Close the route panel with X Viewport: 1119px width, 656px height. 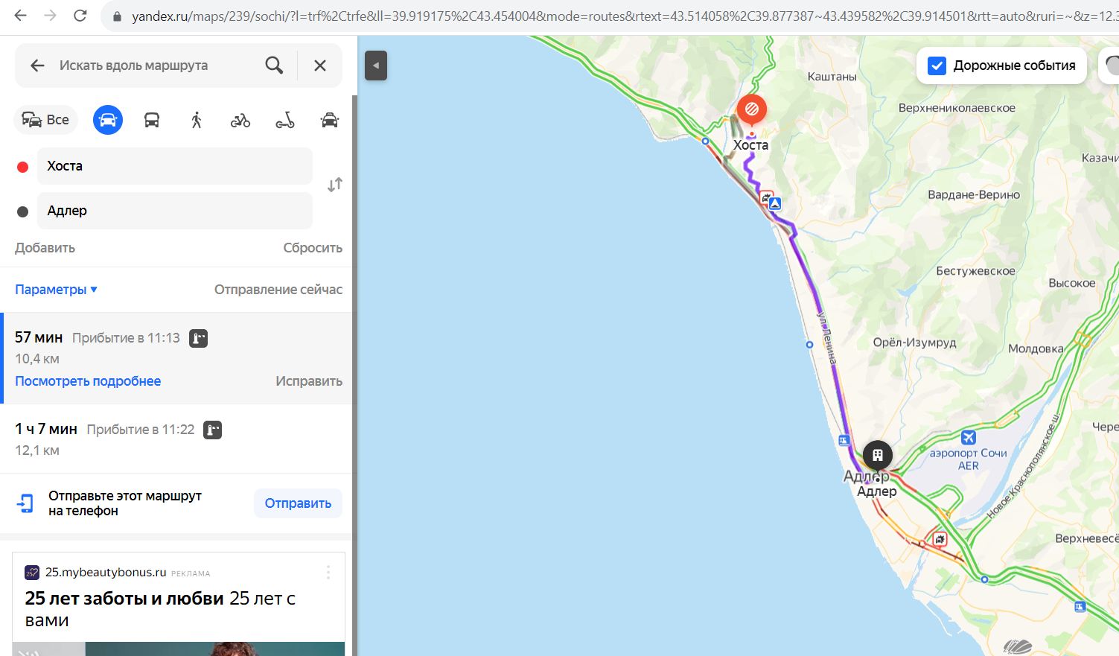pos(320,66)
